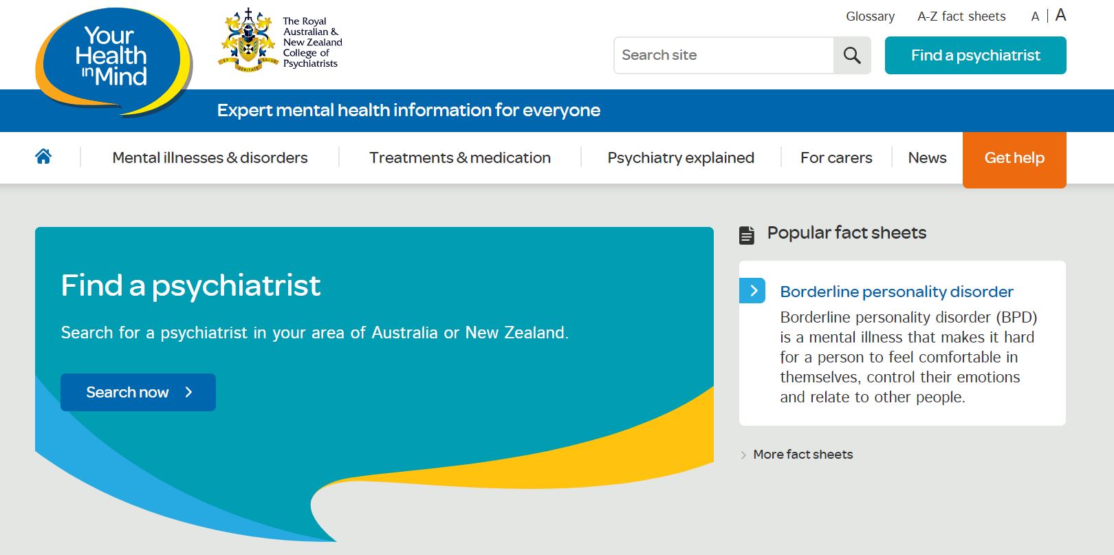Click the blue arrow icon beside Borderline personality disorder

[x=752, y=291]
